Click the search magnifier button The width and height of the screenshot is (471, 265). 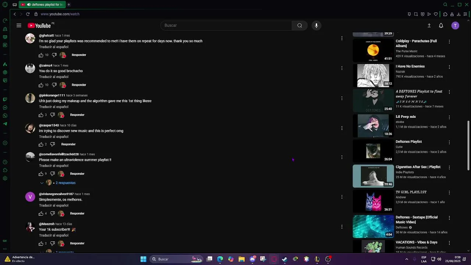pyautogui.click(x=300, y=25)
